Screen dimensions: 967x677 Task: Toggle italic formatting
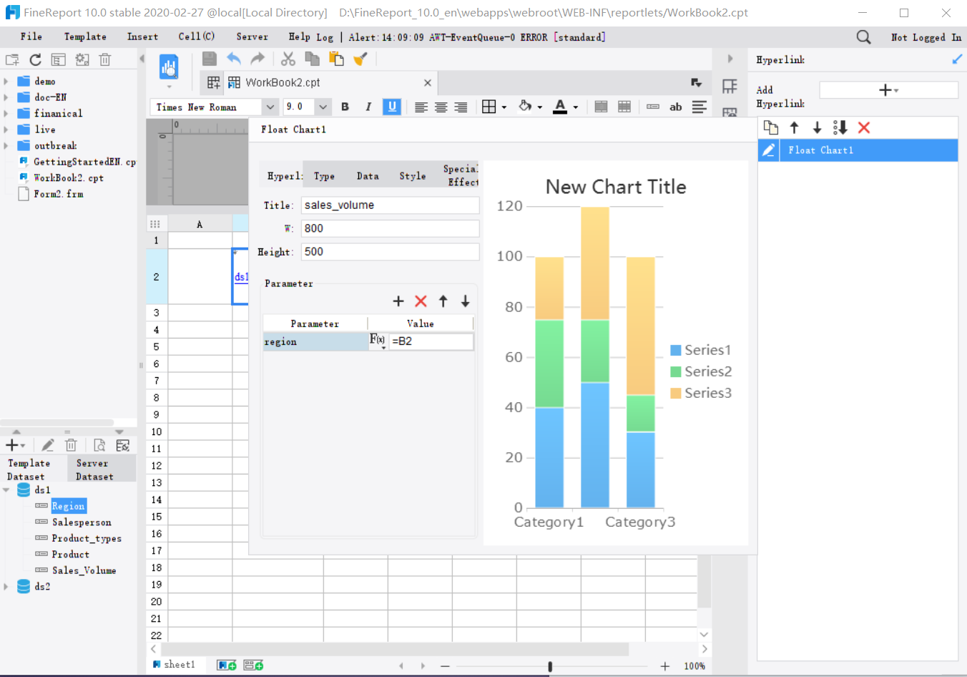tap(368, 107)
